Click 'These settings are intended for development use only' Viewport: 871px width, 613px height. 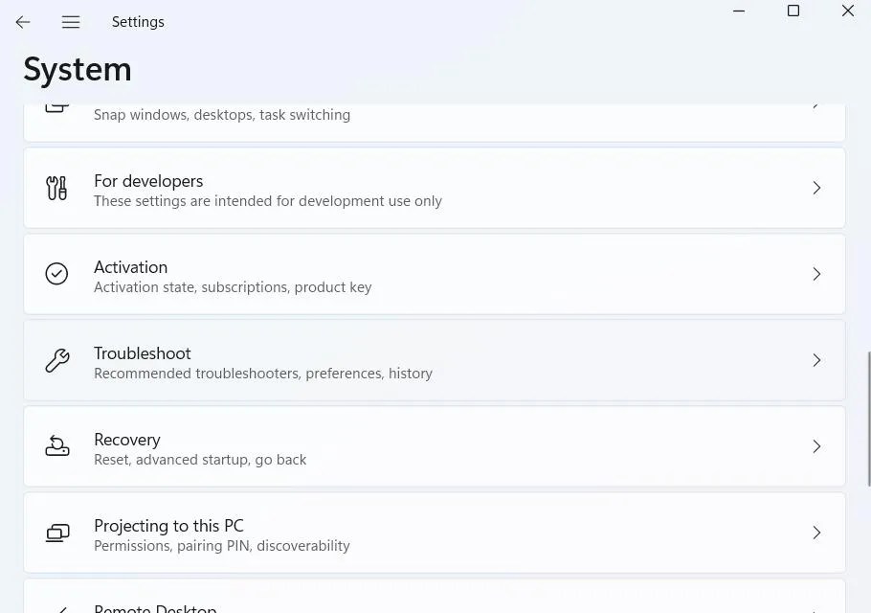point(268,201)
